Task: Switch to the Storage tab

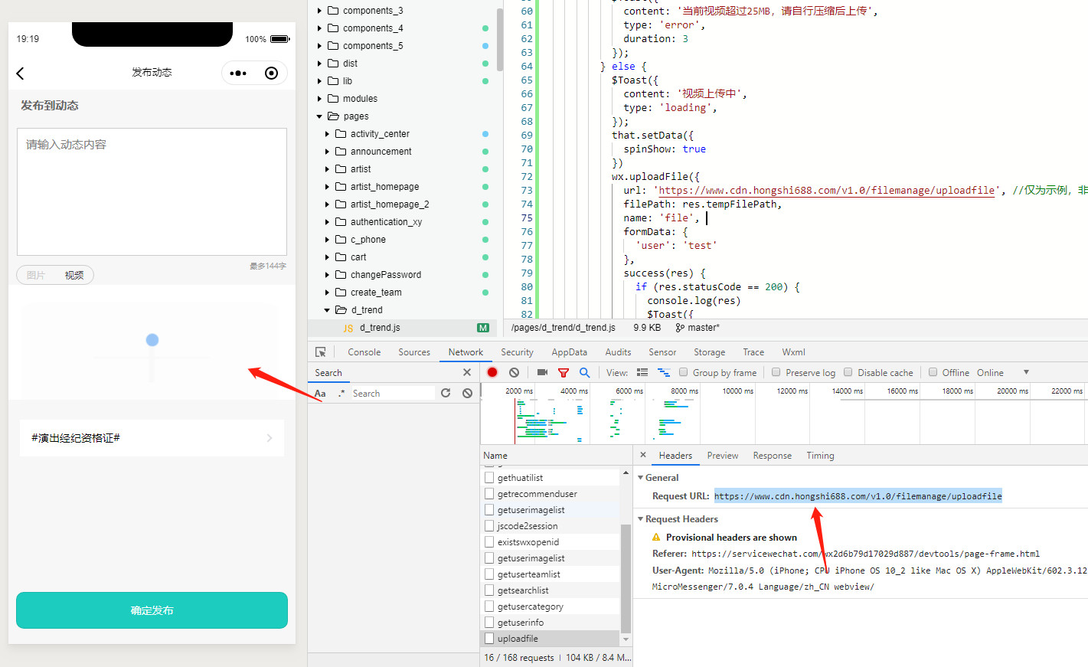Action: pos(709,352)
